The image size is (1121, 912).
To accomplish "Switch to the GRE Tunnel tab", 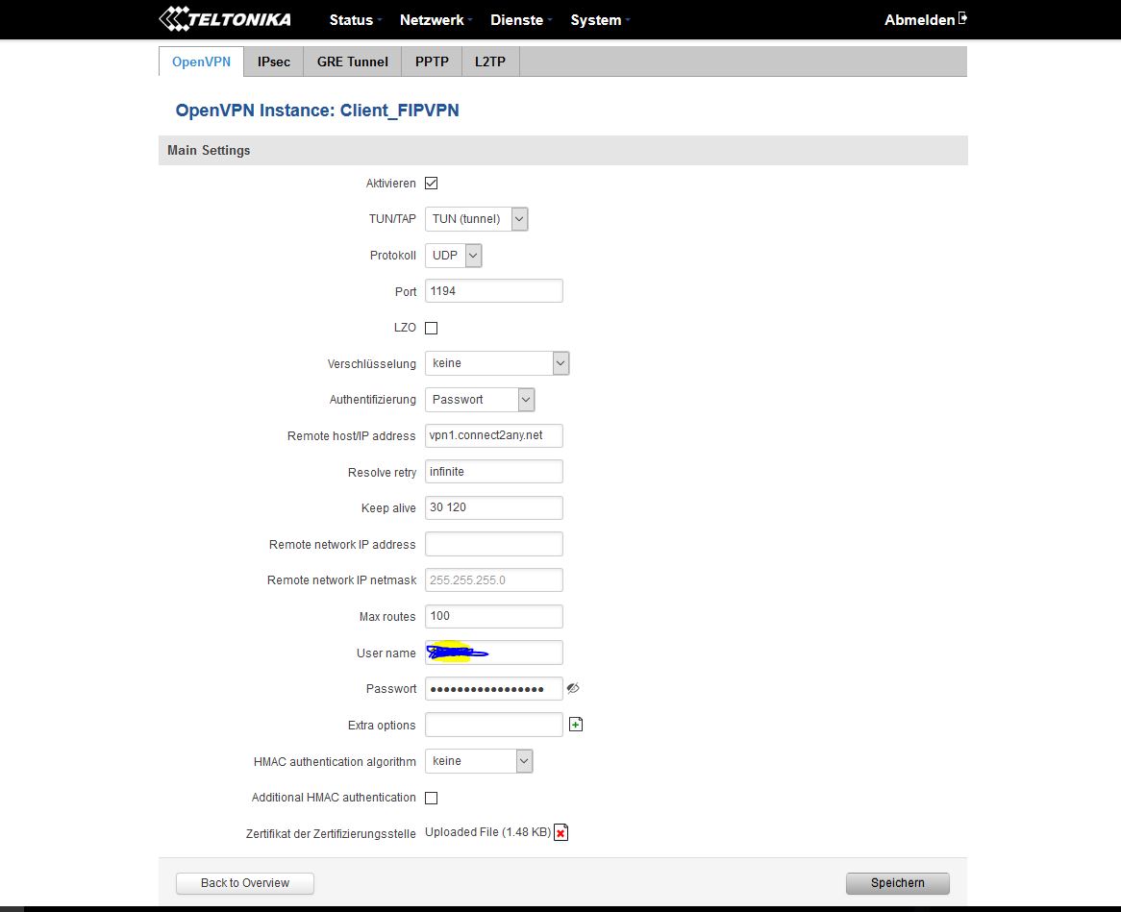I will 353,62.
